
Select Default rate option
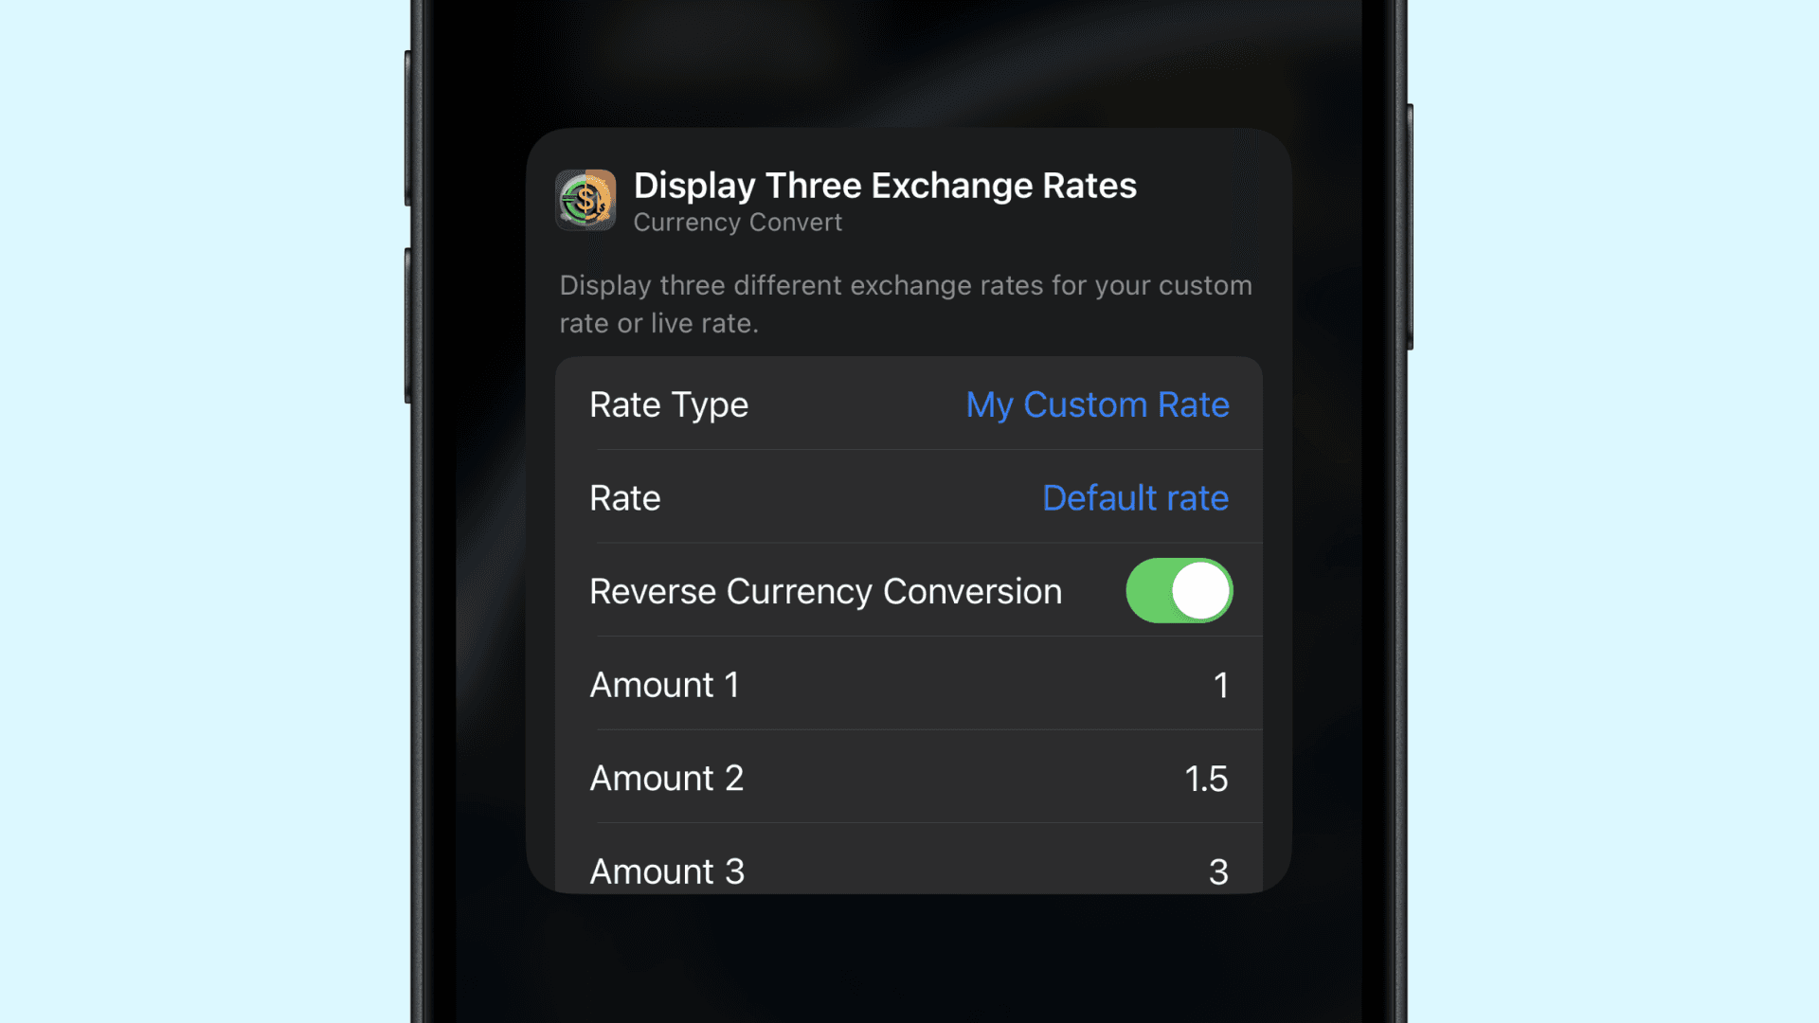pyautogui.click(x=1133, y=497)
